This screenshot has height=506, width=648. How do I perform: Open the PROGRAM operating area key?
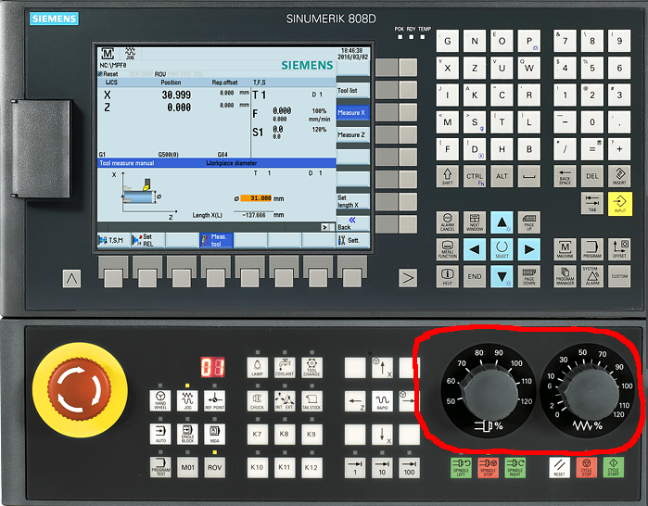point(591,249)
